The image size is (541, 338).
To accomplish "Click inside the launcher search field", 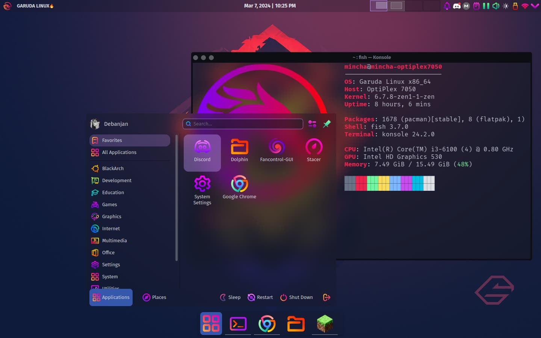I will pos(243,124).
